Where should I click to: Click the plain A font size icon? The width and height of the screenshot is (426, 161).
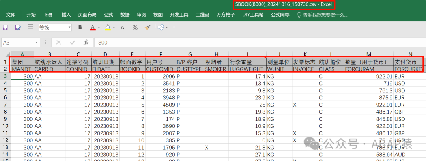(x=123, y=27)
